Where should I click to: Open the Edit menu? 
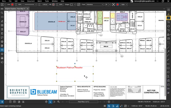(16, 1)
